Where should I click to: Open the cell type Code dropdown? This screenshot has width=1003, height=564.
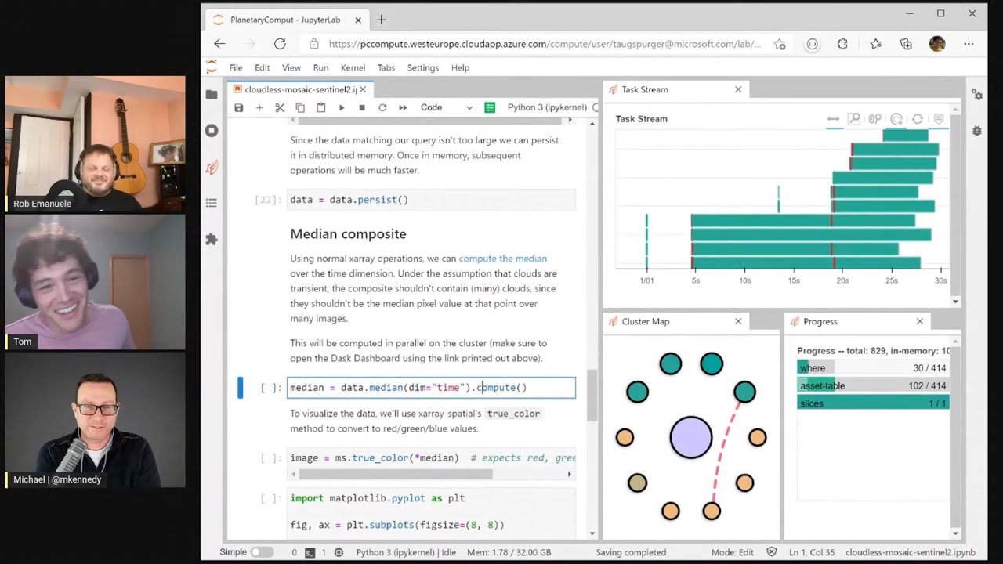point(446,108)
